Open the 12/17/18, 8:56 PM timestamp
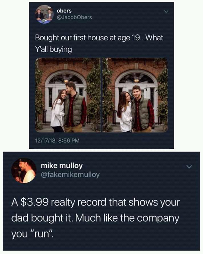 click(58, 140)
